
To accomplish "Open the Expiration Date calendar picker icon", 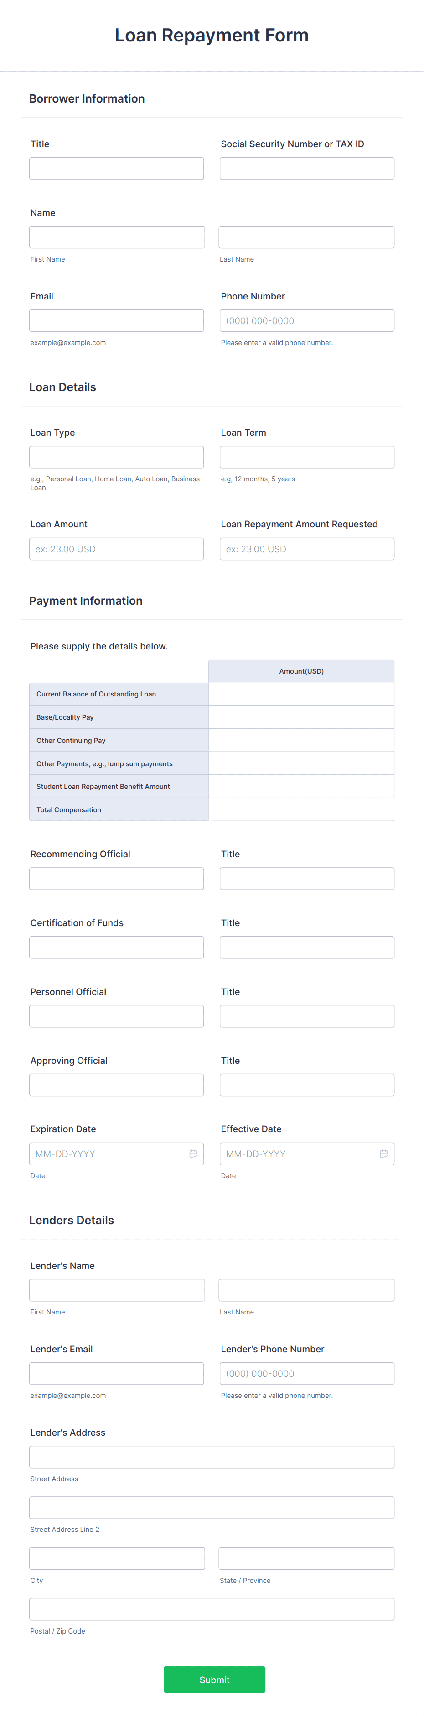I will [193, 1154].
